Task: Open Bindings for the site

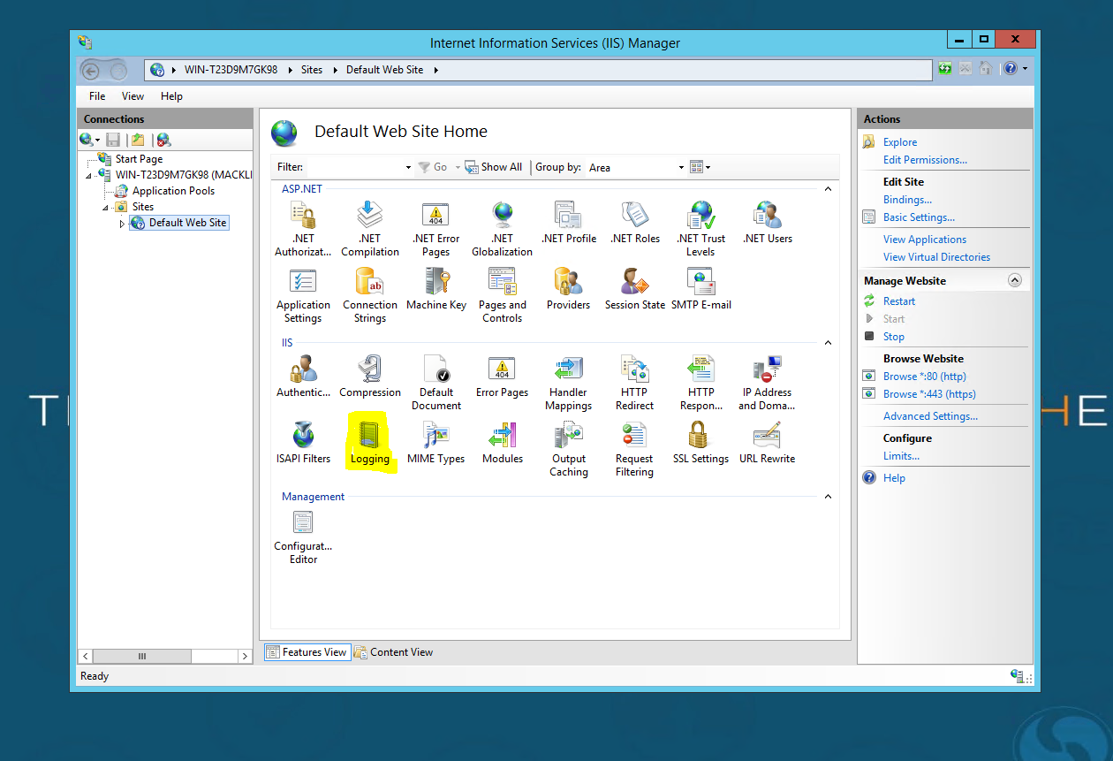Action: [x=907, y=200]
